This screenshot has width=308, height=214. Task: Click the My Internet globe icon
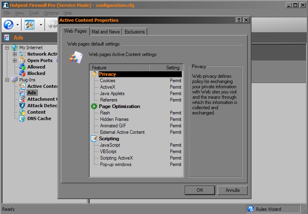(x=15, y=48)
